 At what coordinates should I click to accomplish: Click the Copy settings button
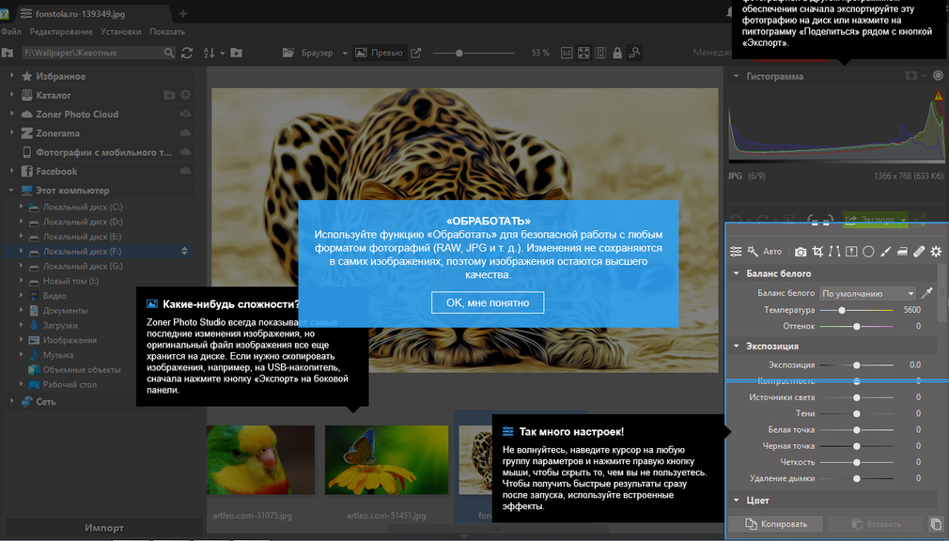[776, 524]
